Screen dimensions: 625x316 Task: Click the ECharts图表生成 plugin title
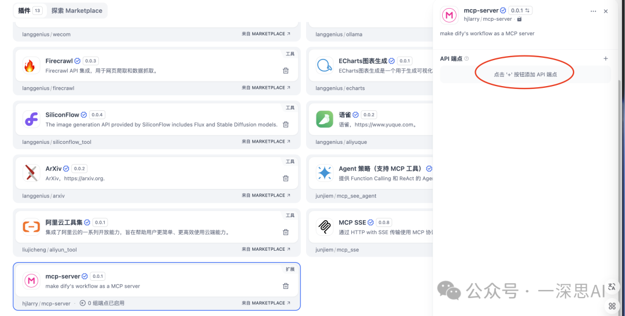(x=363, y=61)
